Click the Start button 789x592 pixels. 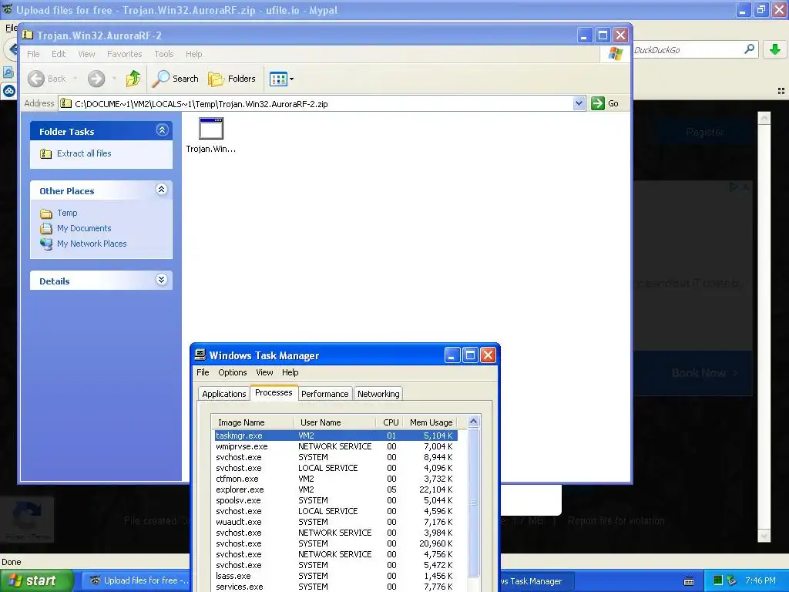point(36,580)
